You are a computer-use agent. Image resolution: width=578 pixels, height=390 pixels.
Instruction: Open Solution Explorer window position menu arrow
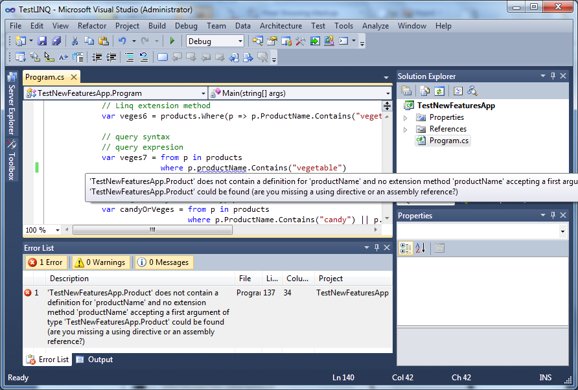543,76
